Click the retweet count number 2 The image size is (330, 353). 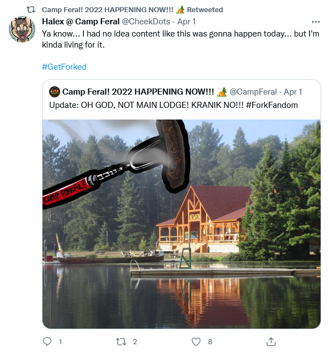point(135,342)
